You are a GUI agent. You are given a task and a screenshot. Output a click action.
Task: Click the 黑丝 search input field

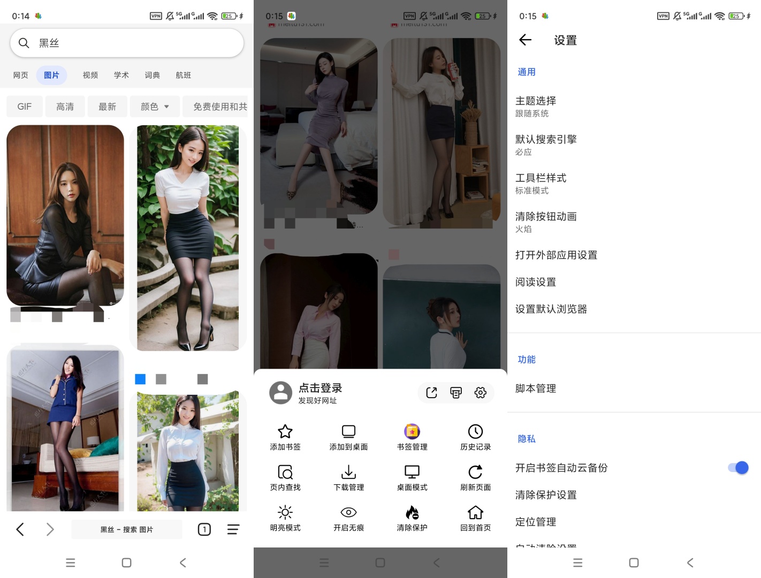(127, 43)
